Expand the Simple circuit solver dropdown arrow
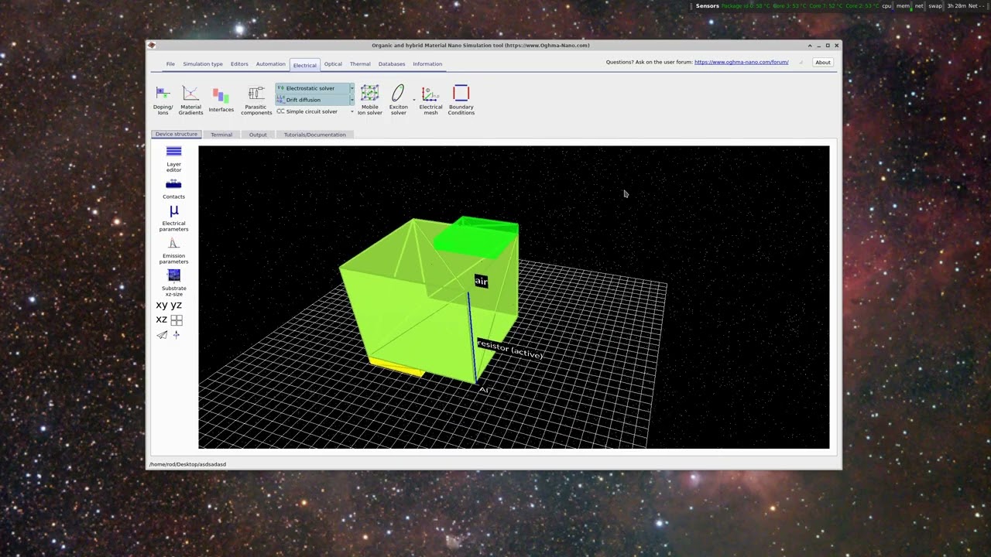 pyautogui.click(x=351, y=111)
